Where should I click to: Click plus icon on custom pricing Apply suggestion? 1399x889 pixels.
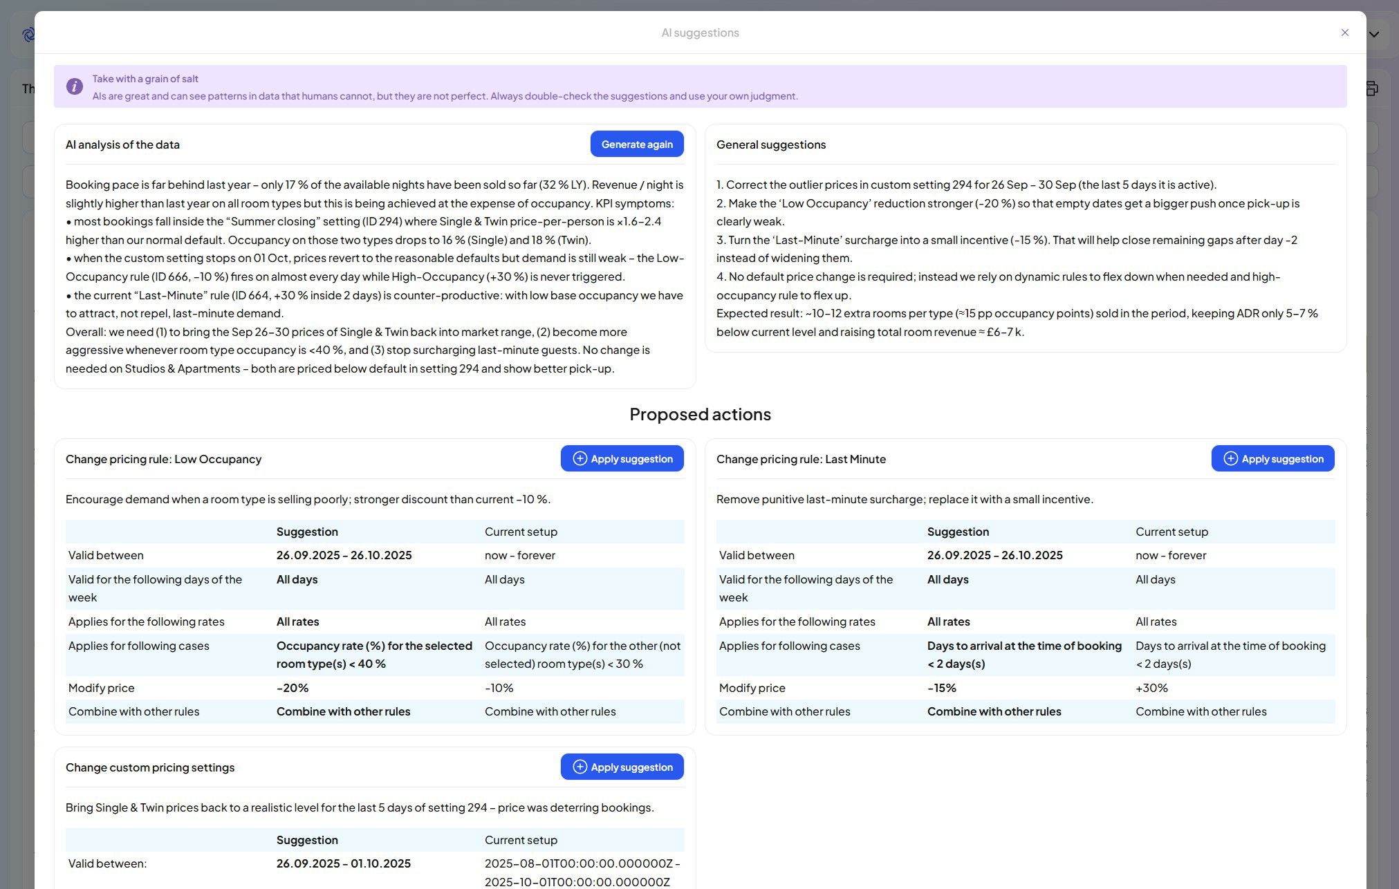click(x=580, y=767)
